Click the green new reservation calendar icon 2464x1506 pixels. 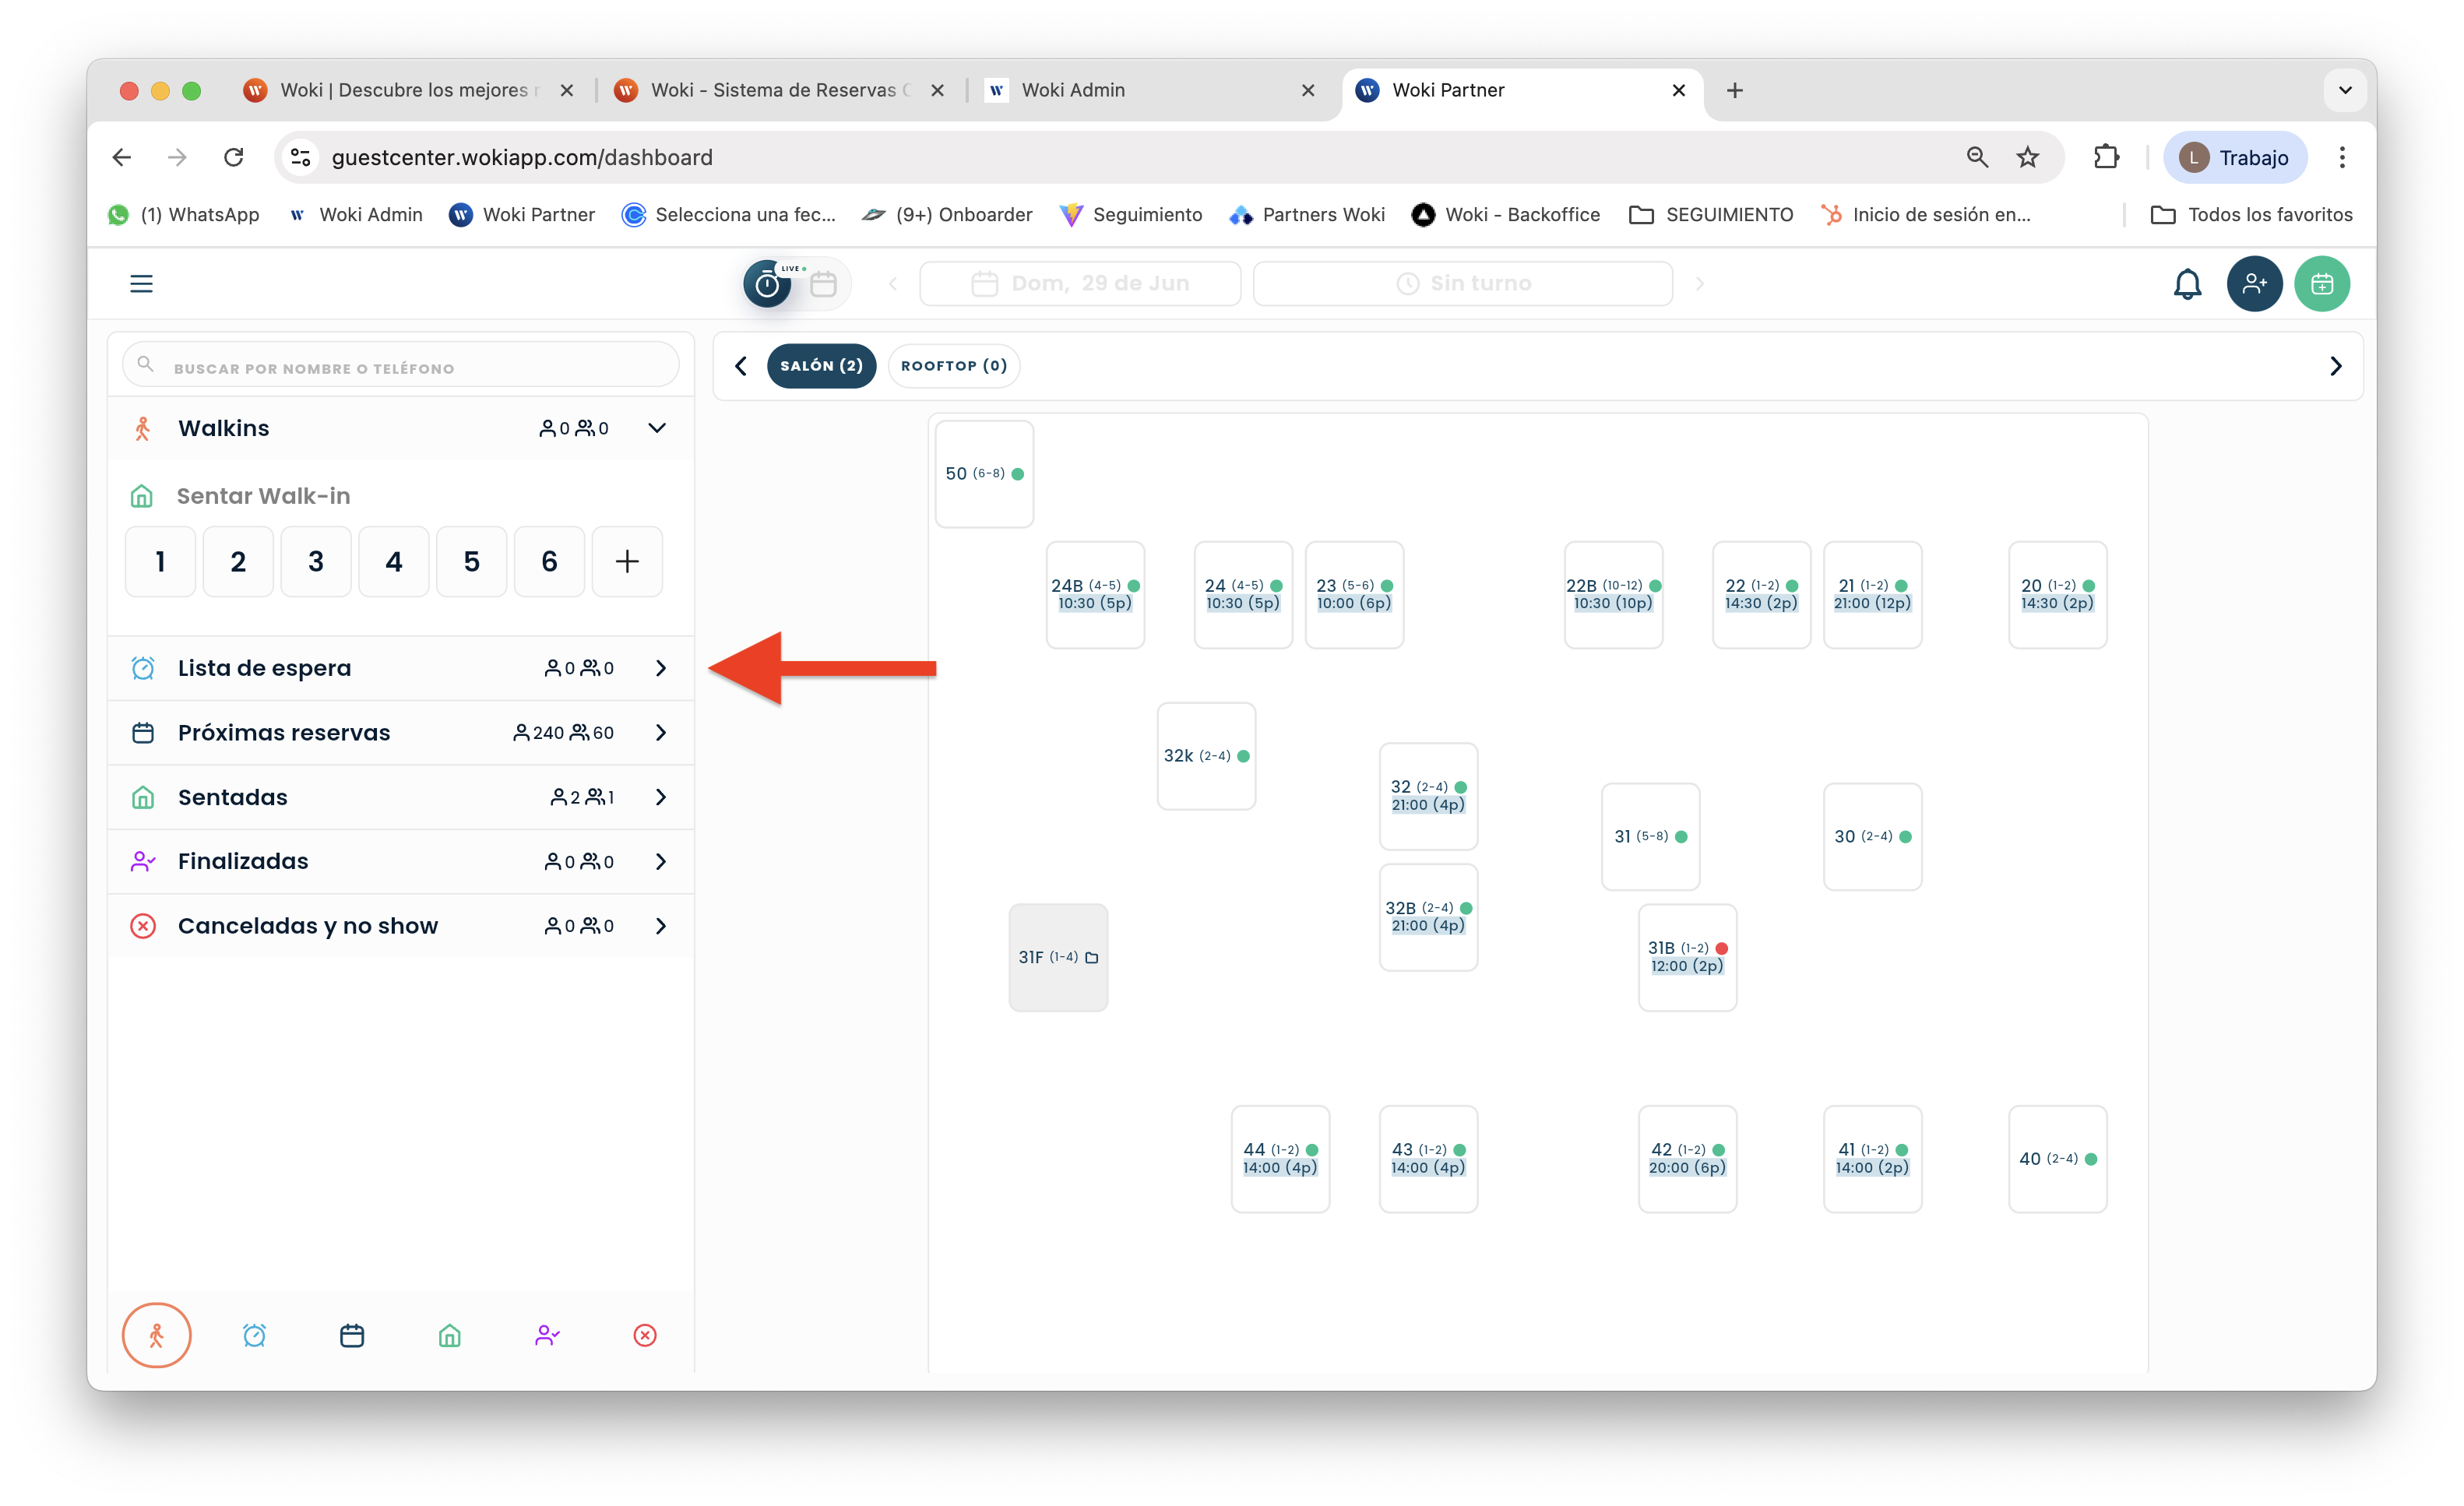tap(2321, 284)
